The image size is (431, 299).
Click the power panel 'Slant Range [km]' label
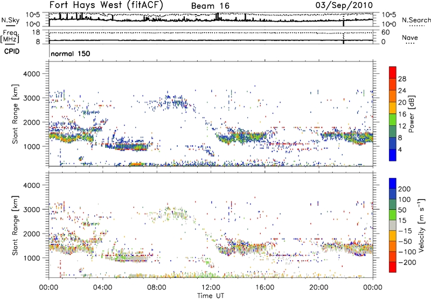pyautogui.click(x=15, y=114)
